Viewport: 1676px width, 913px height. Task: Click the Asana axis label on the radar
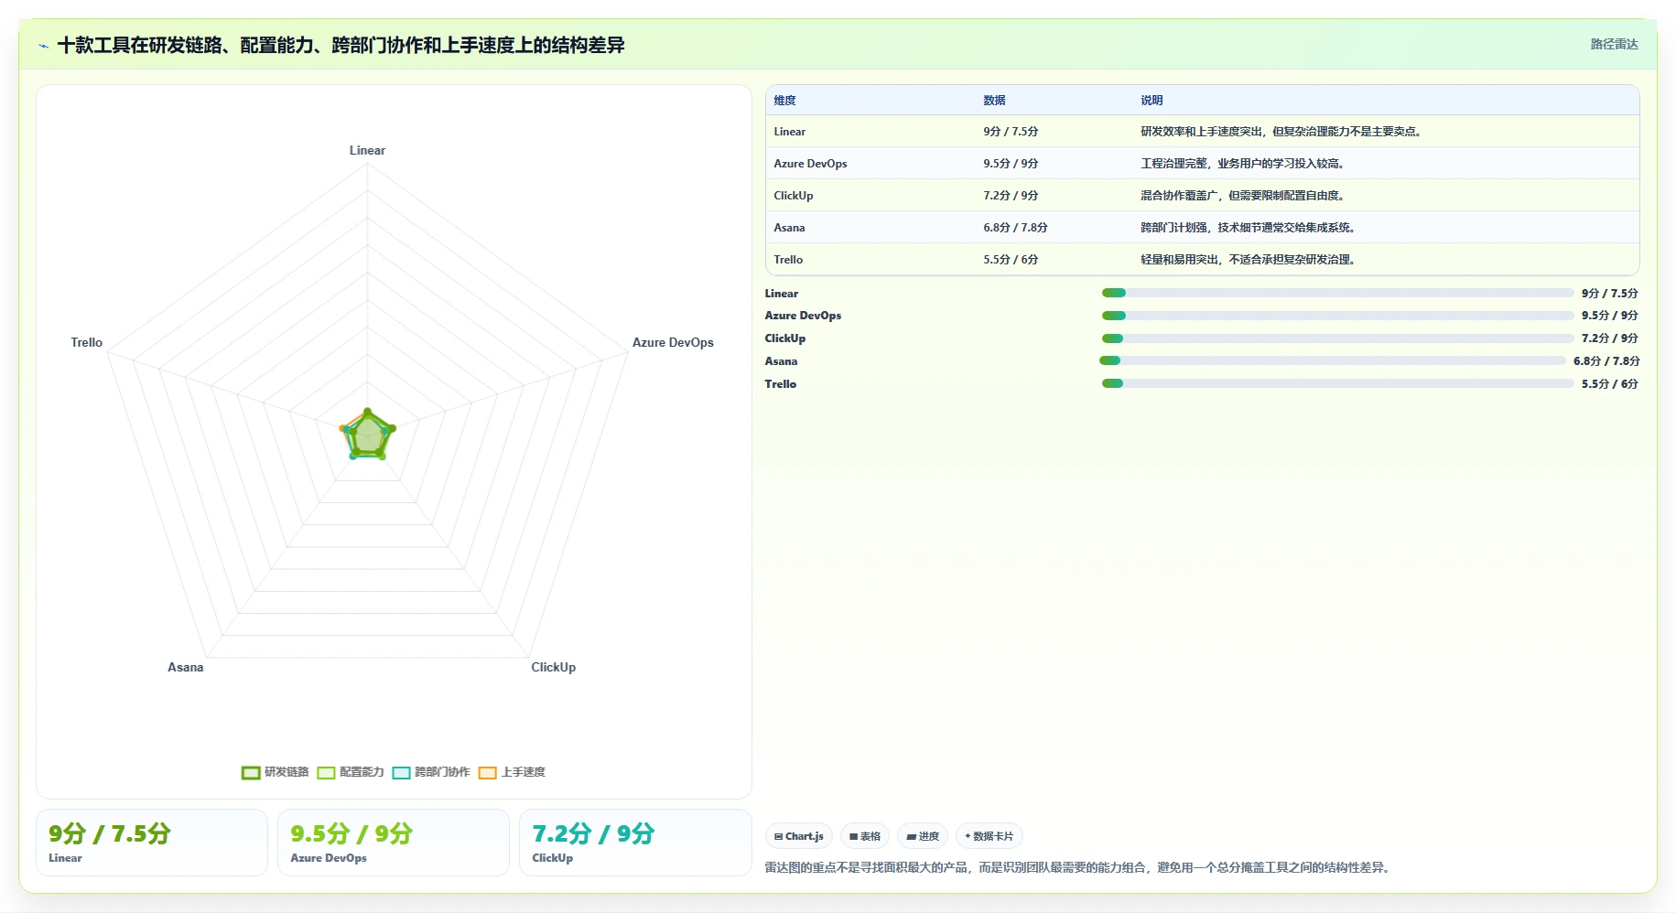tap(186, 667)
